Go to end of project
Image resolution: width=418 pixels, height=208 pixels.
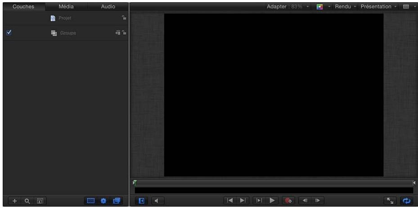point(243,200)
